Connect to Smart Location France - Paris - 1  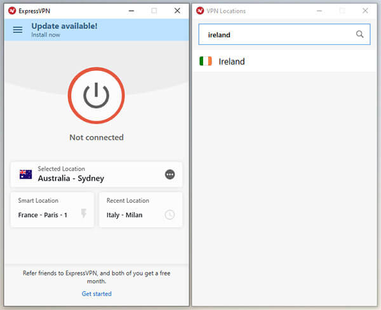point(52,210)
